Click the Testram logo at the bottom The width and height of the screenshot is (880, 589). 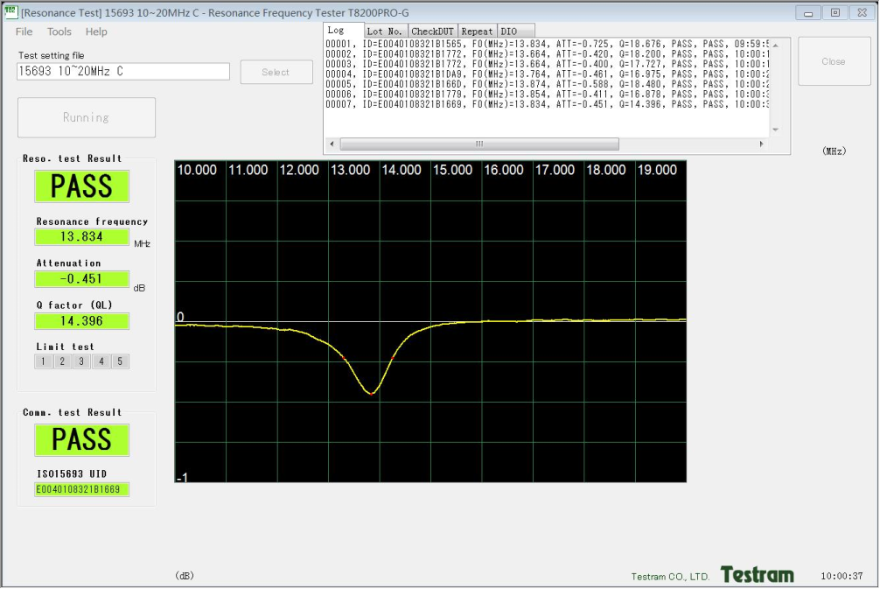click(x=757, y=575)
